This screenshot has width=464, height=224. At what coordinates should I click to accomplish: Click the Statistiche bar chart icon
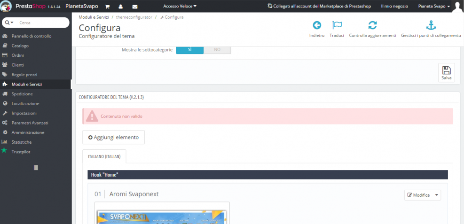[4, 142]
